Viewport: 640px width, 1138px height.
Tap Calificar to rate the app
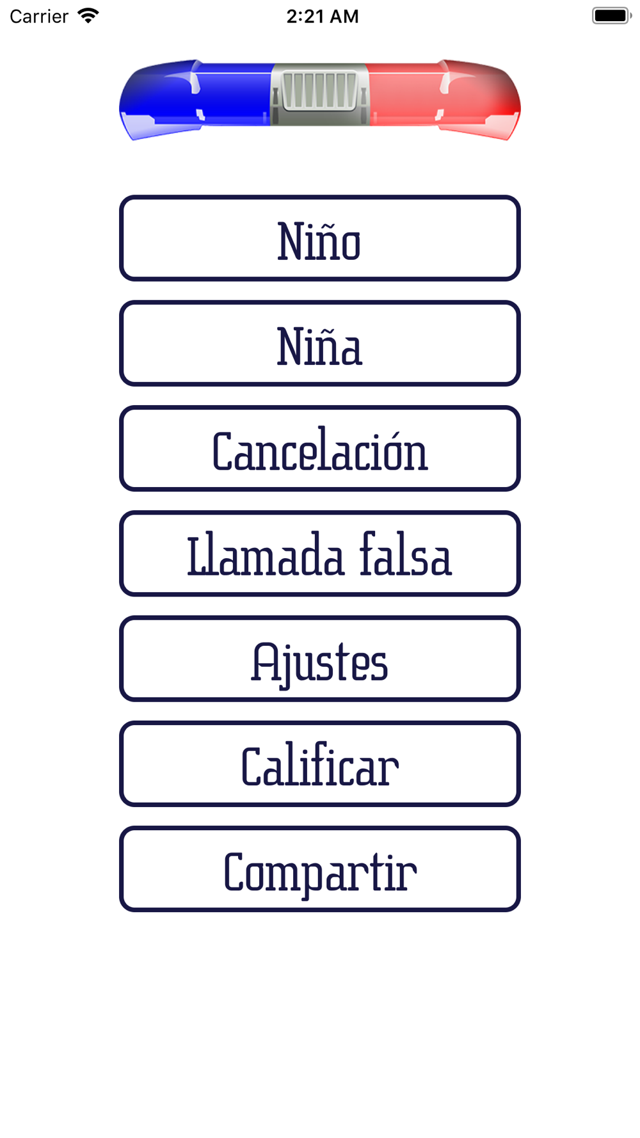[320, 764]
